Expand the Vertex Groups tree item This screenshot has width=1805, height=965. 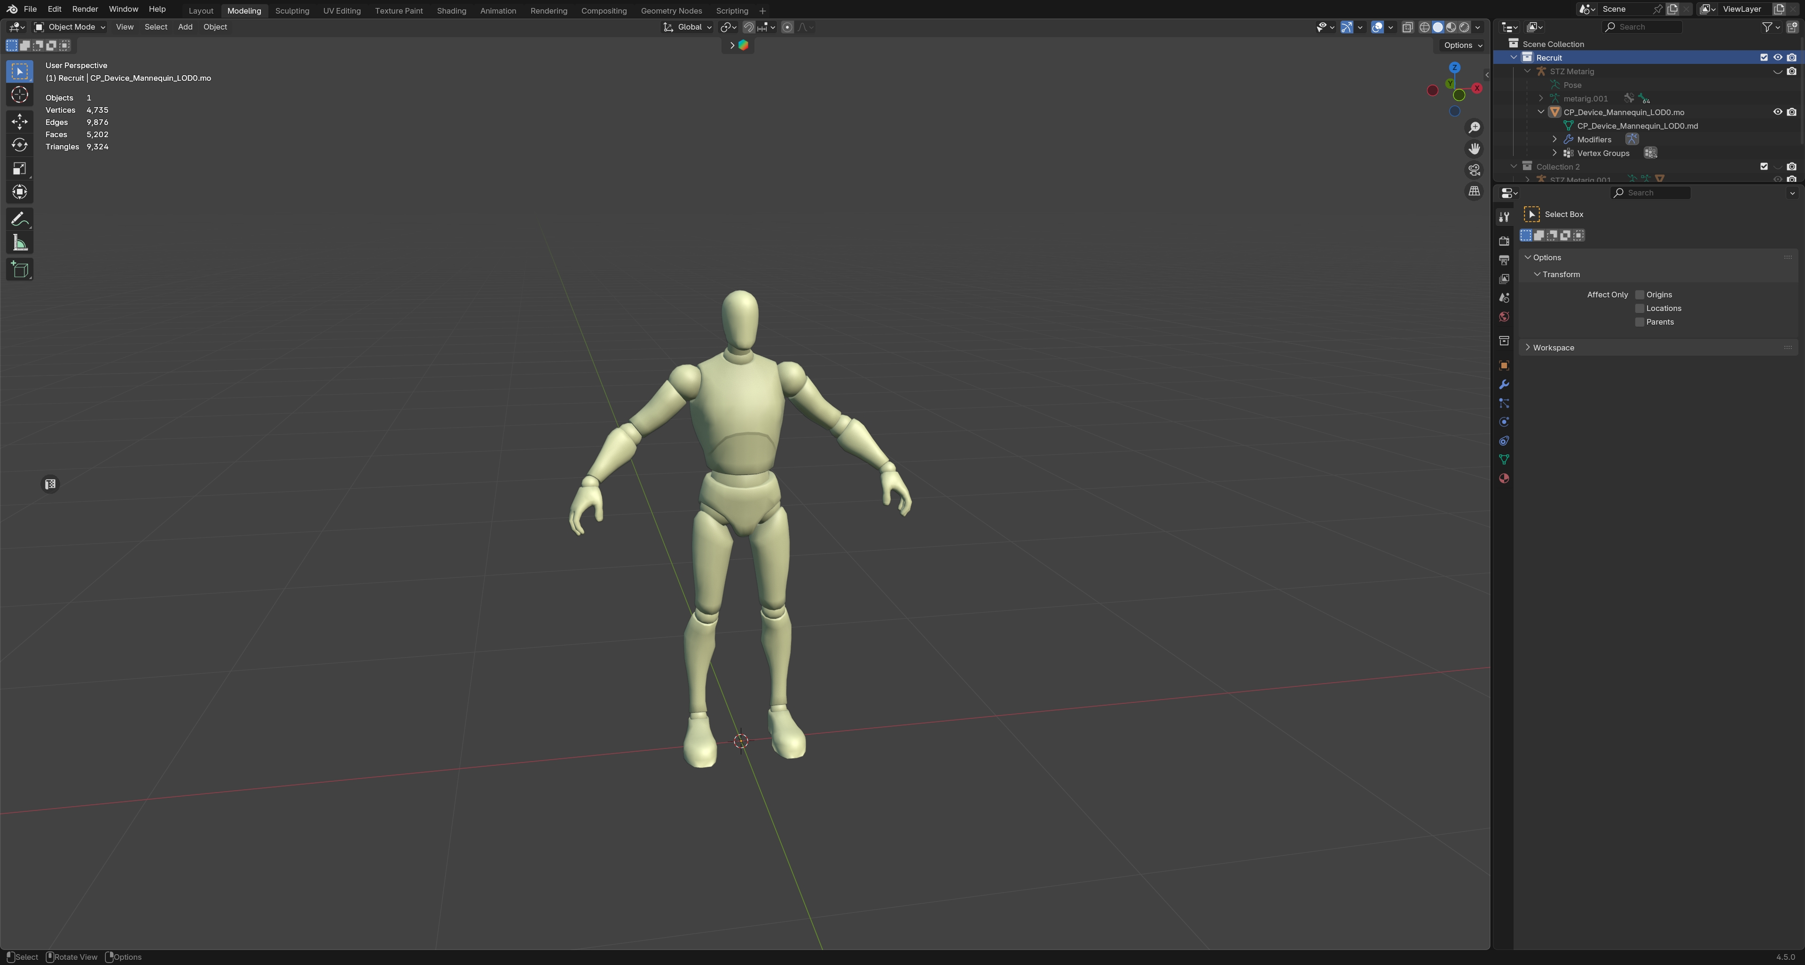click(x=1555, y=153)
